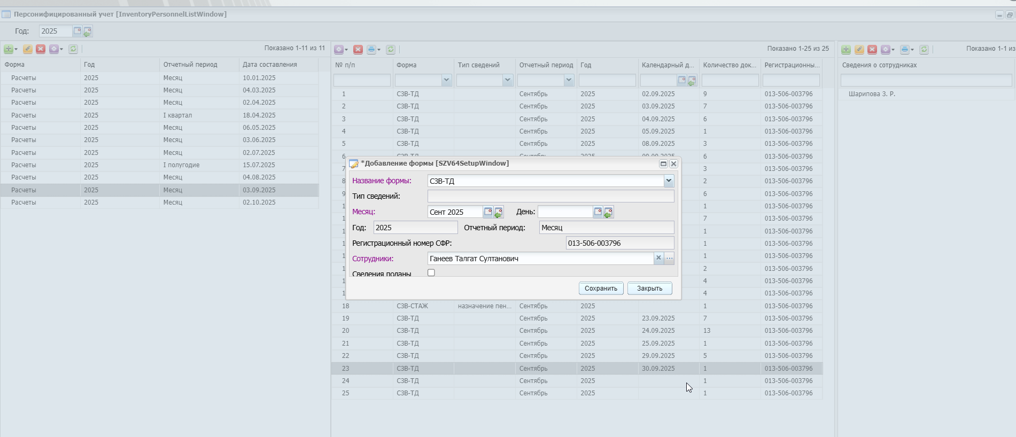Refresh the middle forms list

391,50
